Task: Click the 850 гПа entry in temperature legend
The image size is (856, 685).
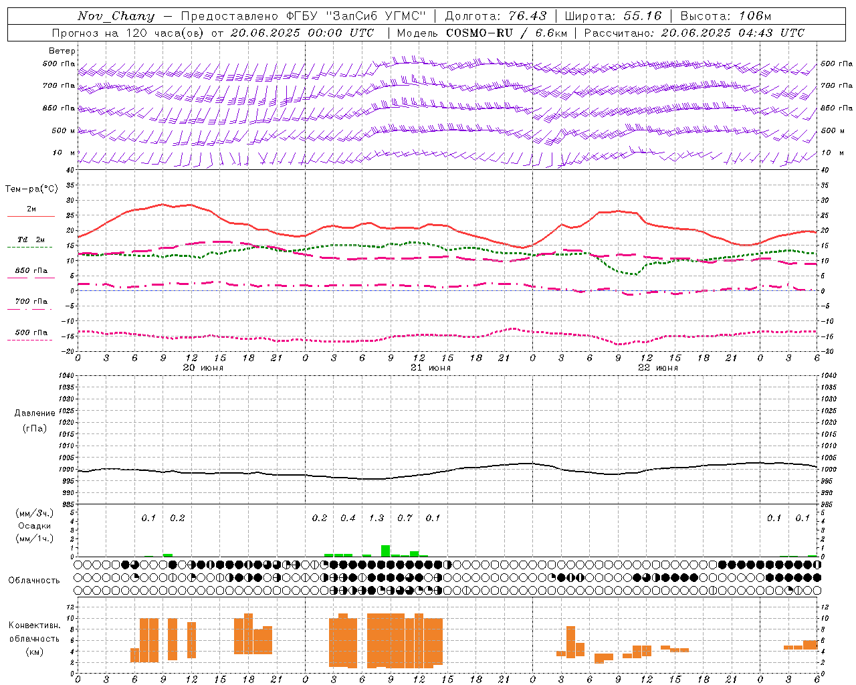Action: 31,271
